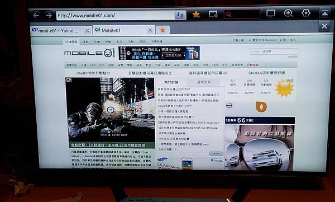Screen dimensions: 335x202
Task: Click the refresh icon in the address bar
Action: [180, 15]
